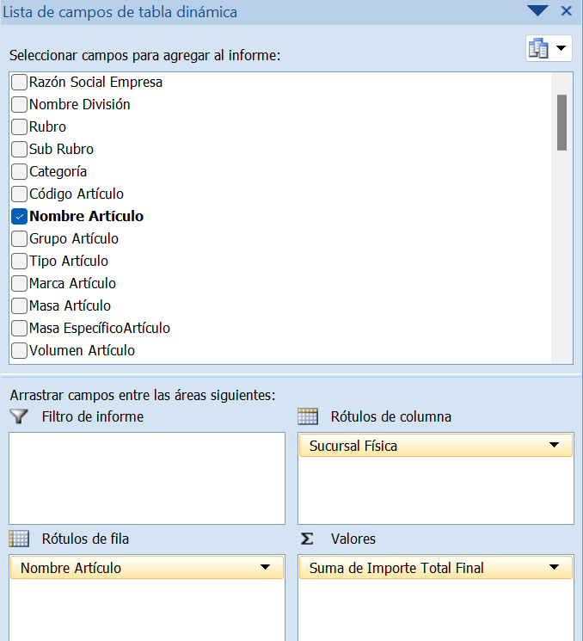Click the field list vertical scrollbar thumb

click(562, 122)
